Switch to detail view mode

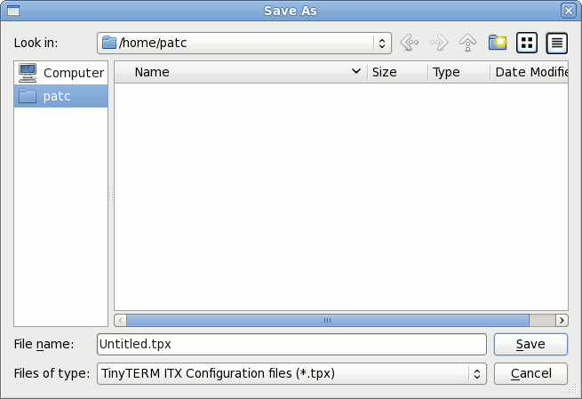(x=557, y=42)
